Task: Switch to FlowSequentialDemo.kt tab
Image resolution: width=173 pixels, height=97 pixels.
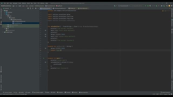Action: point(59,8)
